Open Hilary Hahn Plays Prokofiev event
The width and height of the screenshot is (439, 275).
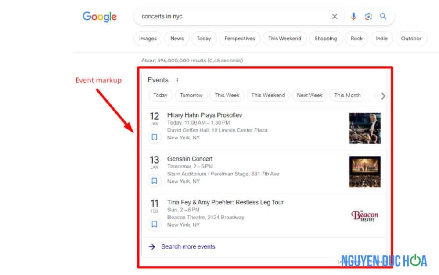click(205, 115)
